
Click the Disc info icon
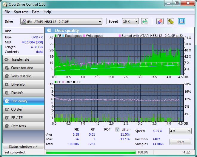[7, 93]
